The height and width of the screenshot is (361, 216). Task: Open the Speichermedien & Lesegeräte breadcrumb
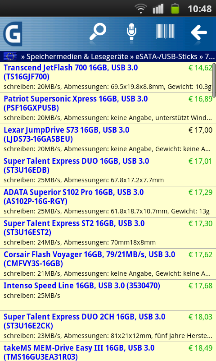[77, 56]
